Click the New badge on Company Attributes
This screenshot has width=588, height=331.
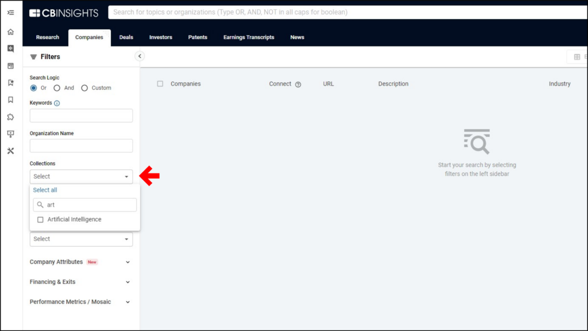tap(92, 262)
